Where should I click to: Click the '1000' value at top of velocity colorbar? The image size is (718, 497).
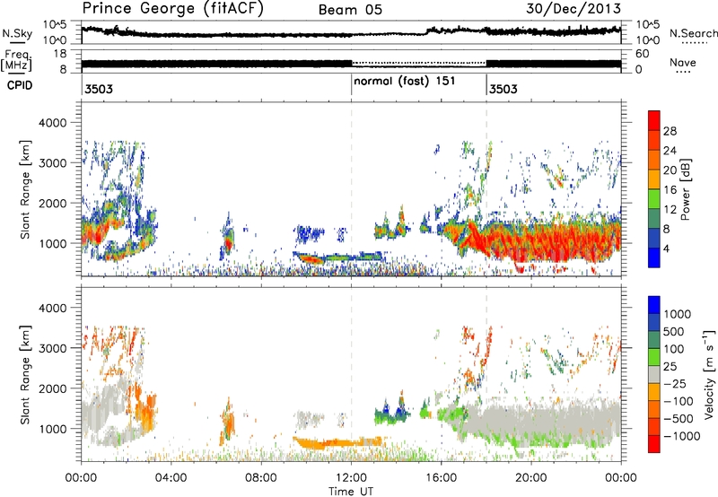point(678,314)
